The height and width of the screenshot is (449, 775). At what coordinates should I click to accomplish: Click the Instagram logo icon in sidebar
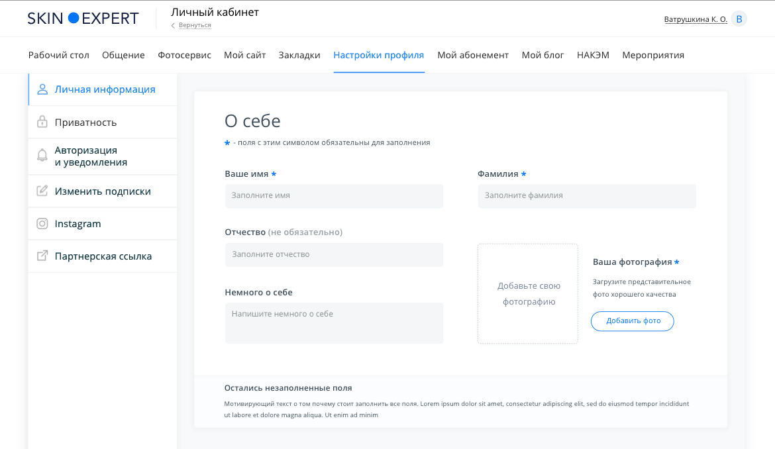[42, 224]
